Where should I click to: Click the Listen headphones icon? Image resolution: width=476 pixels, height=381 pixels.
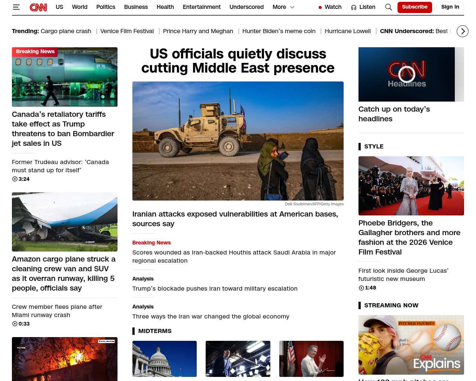tap(354, 7)
